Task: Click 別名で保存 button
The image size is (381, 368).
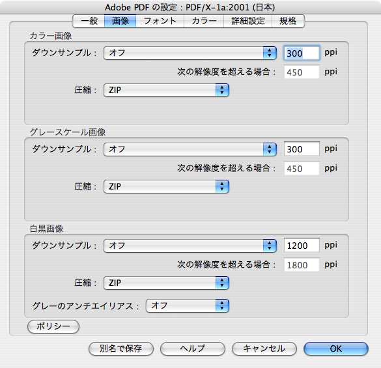Action: click(121, 349)
